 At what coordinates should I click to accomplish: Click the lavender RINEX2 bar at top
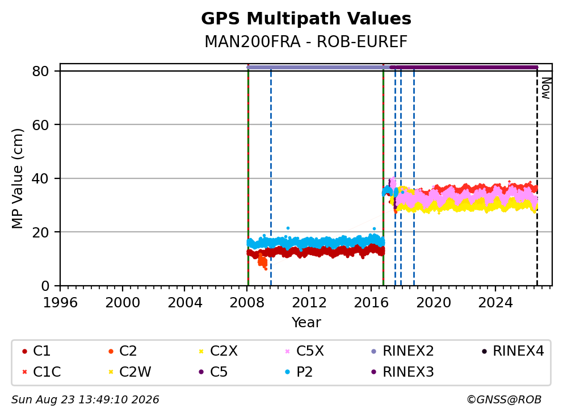(x=318, y=67)
